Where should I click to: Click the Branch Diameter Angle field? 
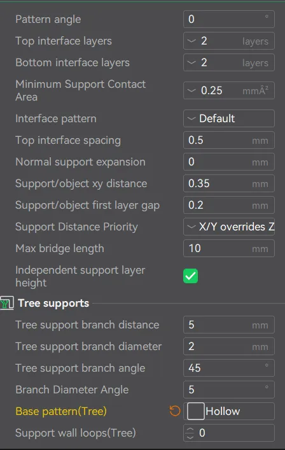(x=229, y=390)
